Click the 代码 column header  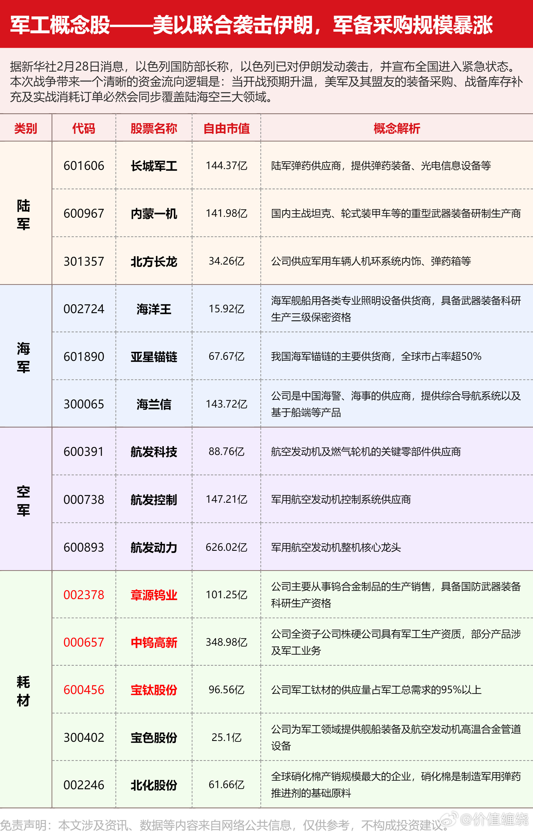pyautogui.click(x=84, y=128)
